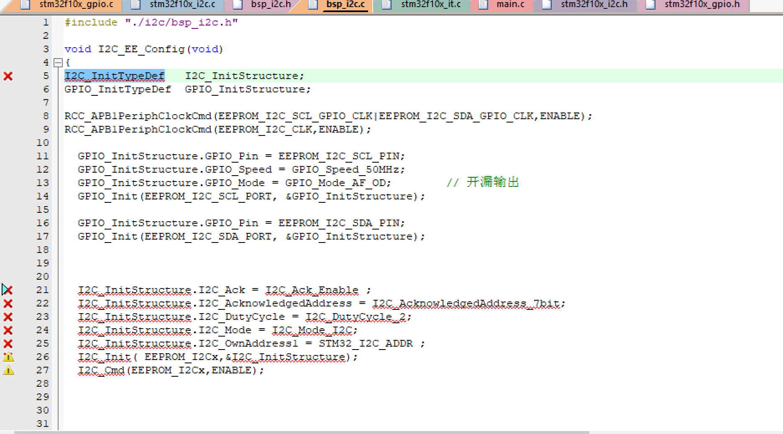The width and height of the screenshot is (783, 434).
Task: Click the I2C_Init call on line 26
Action: [x=105, y=357]
